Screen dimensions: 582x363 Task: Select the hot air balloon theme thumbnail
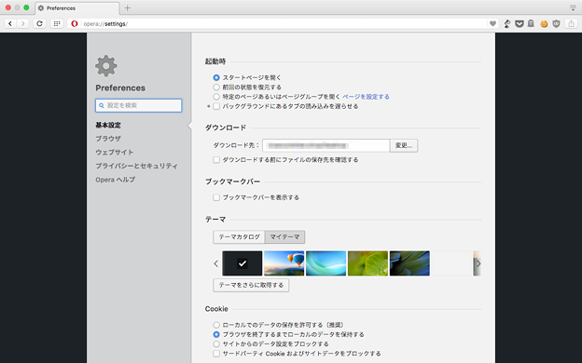pyautogui.click(x=284, y=263)
